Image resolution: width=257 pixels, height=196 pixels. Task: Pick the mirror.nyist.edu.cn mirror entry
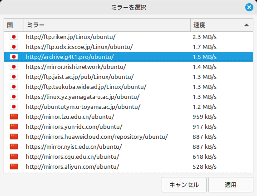[128, 147]
